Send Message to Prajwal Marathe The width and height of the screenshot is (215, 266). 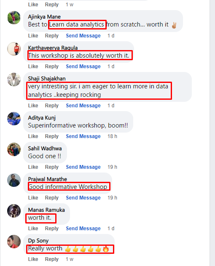tap(83, 198)
